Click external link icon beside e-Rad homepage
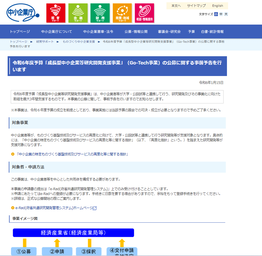Screen dimensions: 262x256 [x=95, y=208]
